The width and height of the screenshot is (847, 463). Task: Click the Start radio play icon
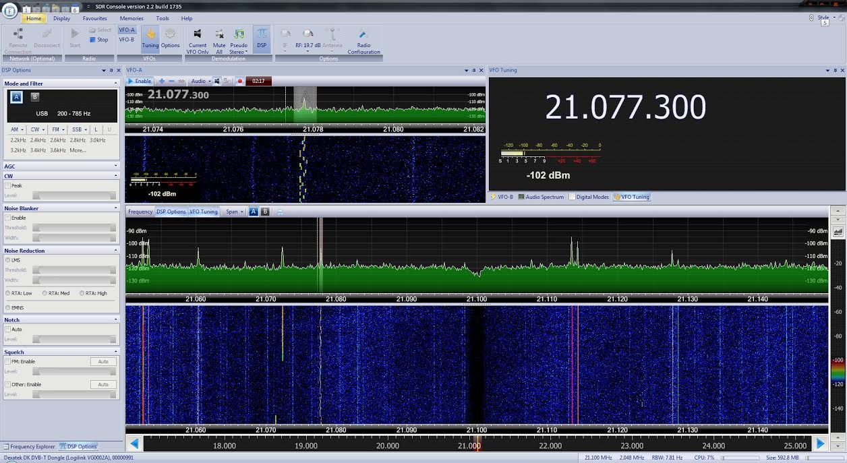tap(75, 34)
